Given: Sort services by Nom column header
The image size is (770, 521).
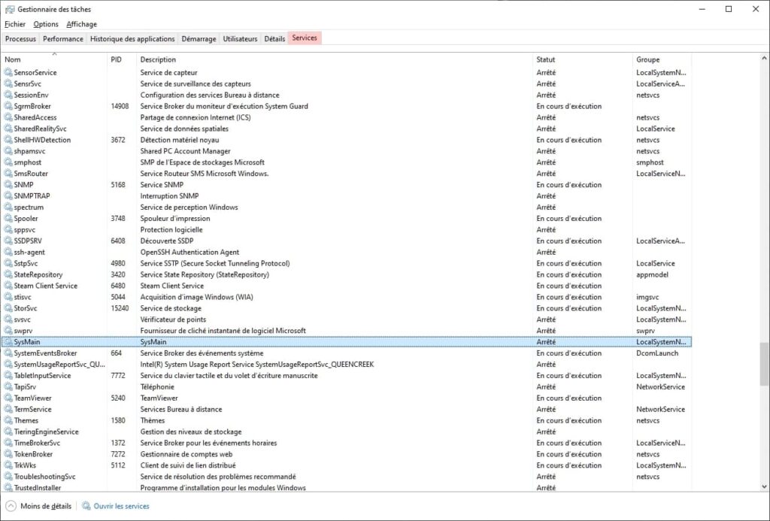Looking at the screenshot, I should tap(13, 59).
